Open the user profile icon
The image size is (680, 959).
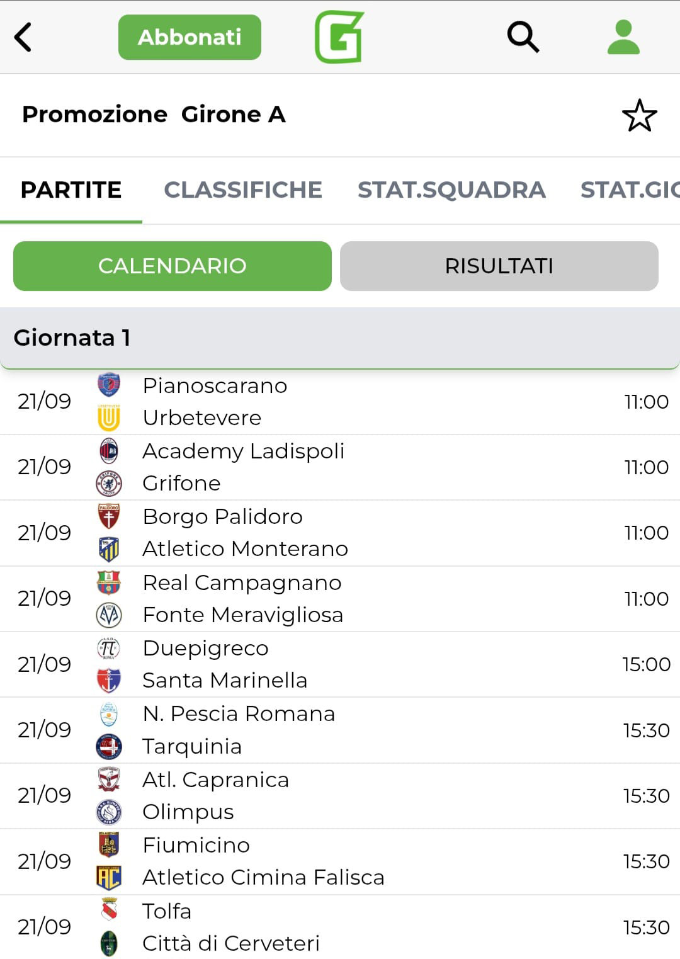tap(623, 37)
